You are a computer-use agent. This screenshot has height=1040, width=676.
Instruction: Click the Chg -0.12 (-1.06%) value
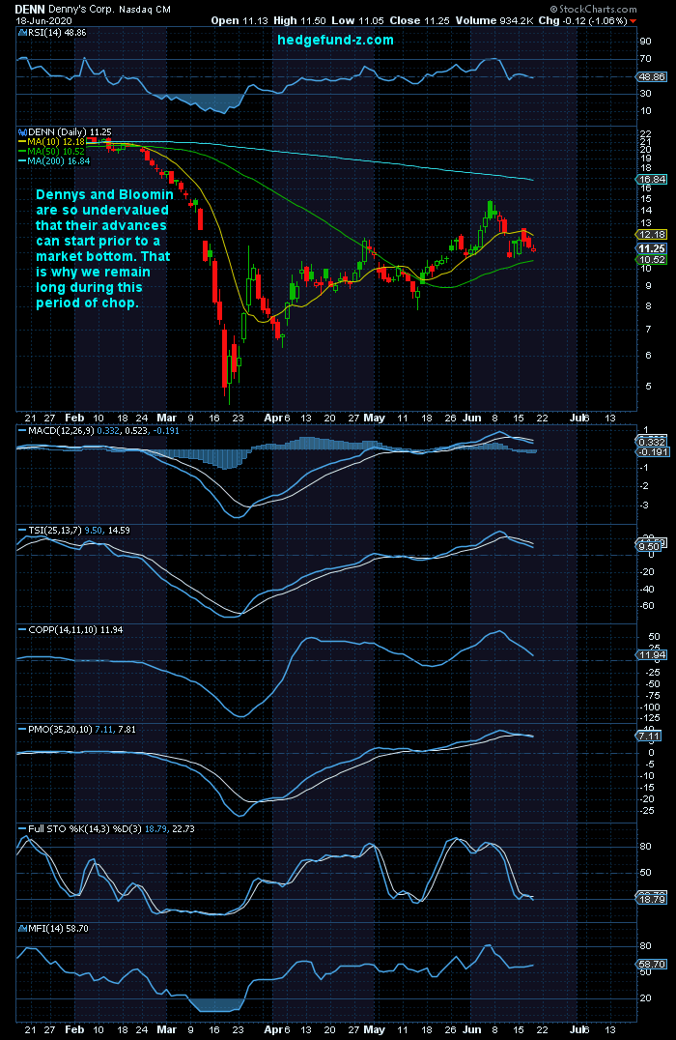pos(582,20)
